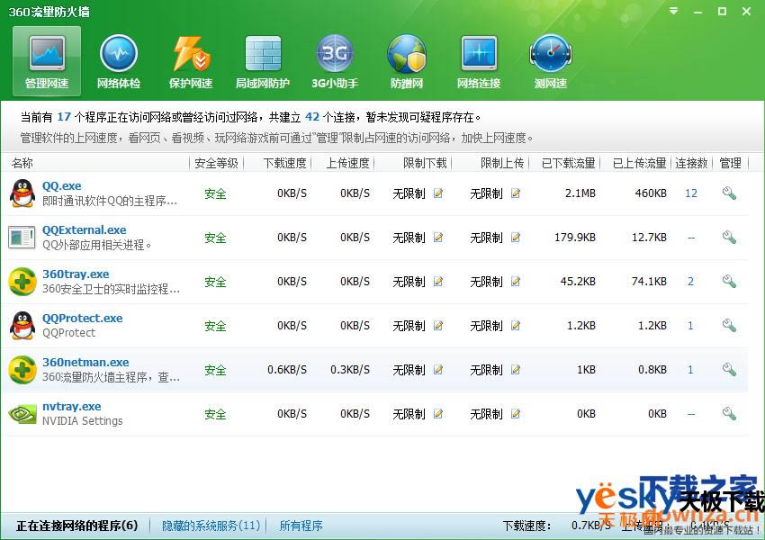Image resolution: width=765 pixels, height=540 pixels.
Task: Sort by 连接数 column header
Action: [x=691, y=163]
